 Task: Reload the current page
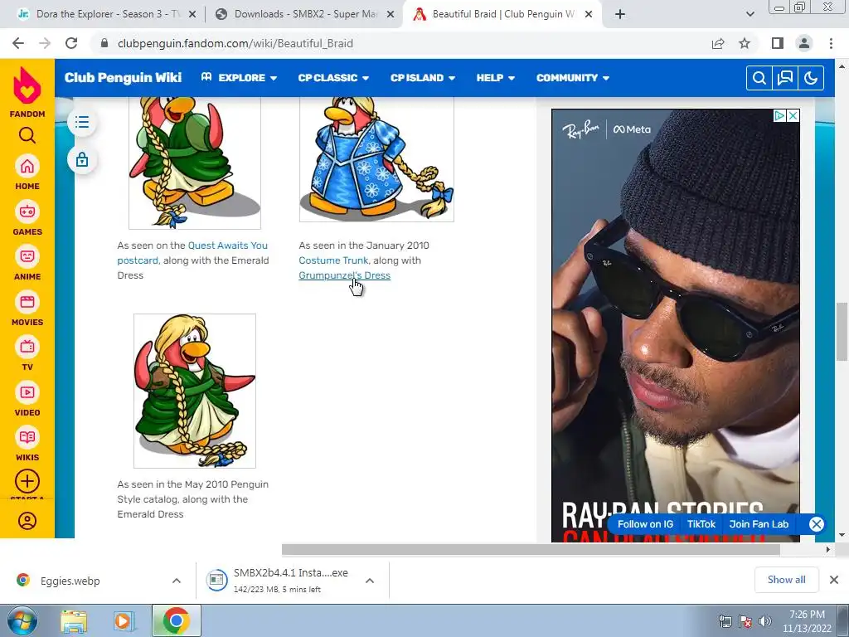[71, 43]
